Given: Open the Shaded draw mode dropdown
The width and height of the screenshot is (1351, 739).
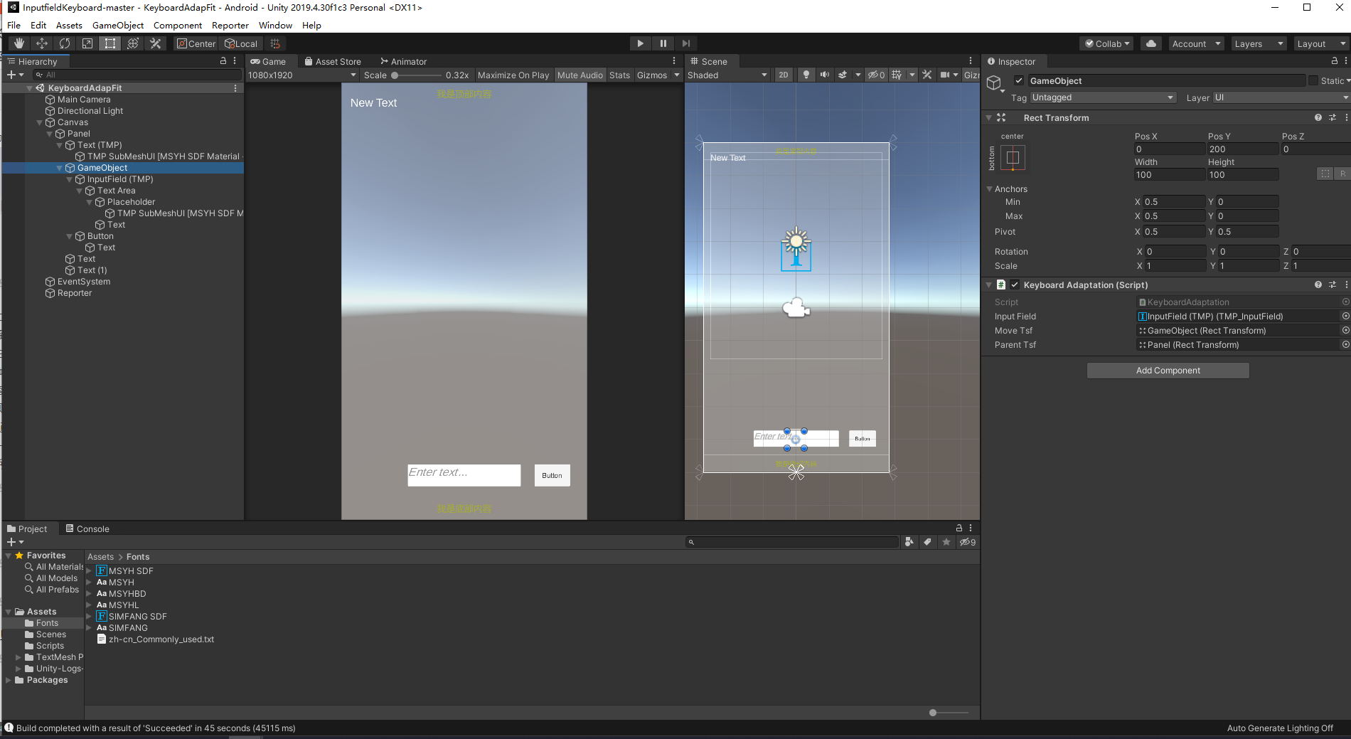Looking at the screenshot, I should 727,75.
